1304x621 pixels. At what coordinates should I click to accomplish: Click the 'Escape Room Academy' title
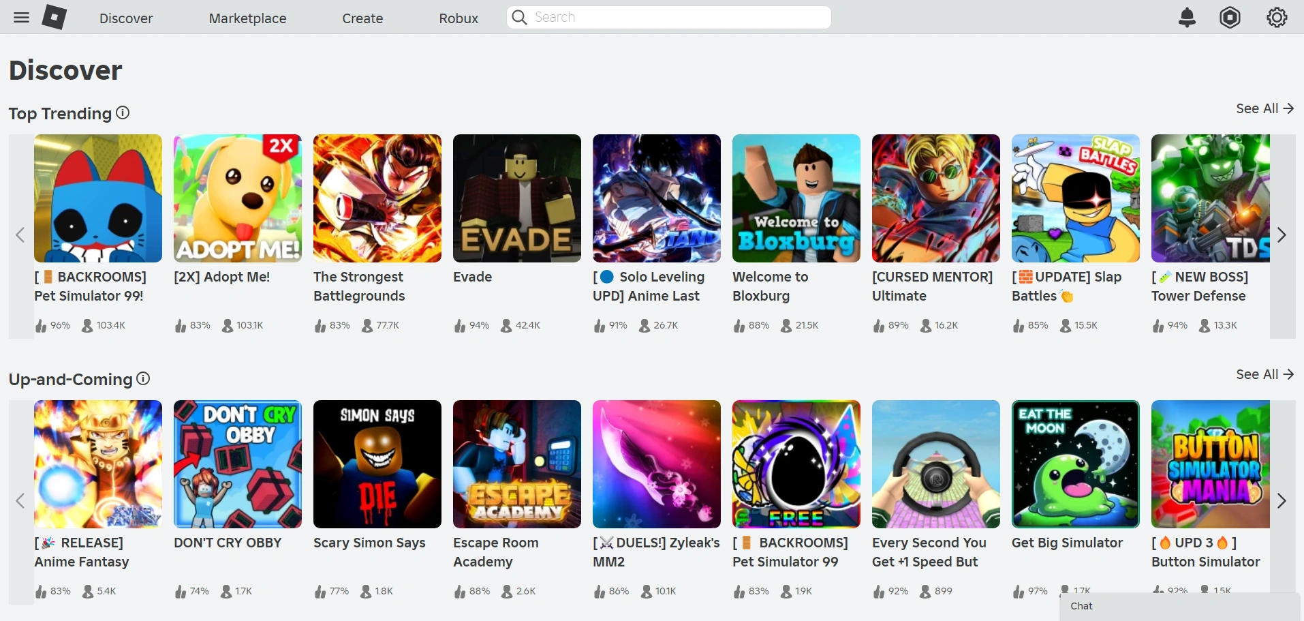pyautogui.click(x=496, y=552)
